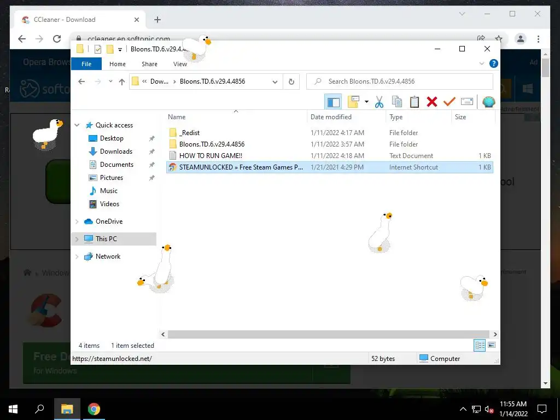560x420 pixels.
Task: Click the scissors Cut icon
Action: pos(379,102)
